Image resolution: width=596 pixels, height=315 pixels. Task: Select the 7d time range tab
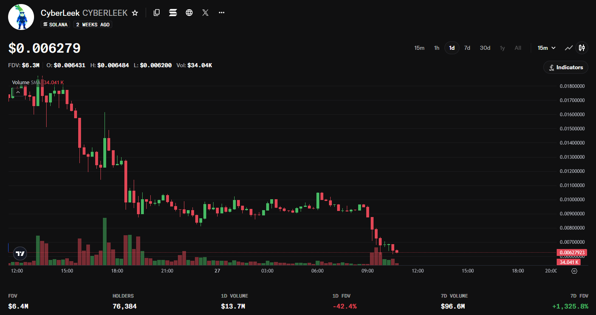[x=467, y=48]
